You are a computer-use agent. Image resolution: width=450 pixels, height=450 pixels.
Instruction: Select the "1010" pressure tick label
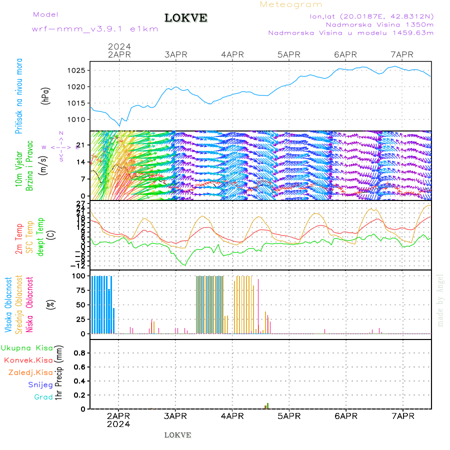[76, 119]
